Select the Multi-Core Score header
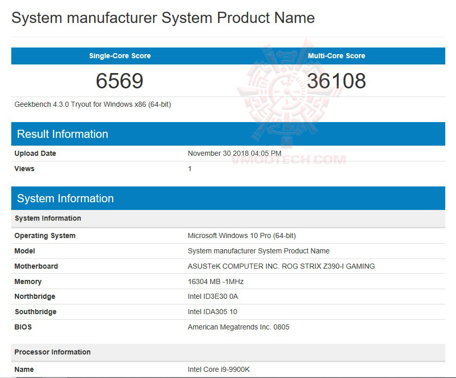The image size is (456, 378). click(336, 56)
